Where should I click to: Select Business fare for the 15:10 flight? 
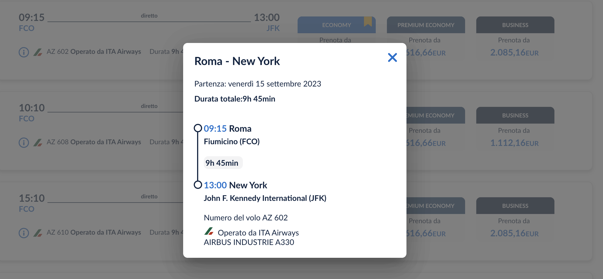[515, 206]
